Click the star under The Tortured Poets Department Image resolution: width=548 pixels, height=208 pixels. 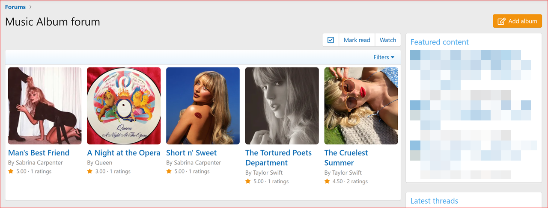248,181
